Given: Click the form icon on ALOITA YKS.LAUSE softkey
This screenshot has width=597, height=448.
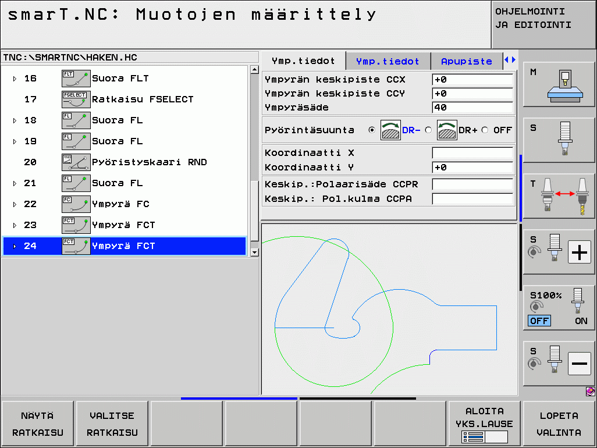Looking at the screenshot, I should click(485, 437).
